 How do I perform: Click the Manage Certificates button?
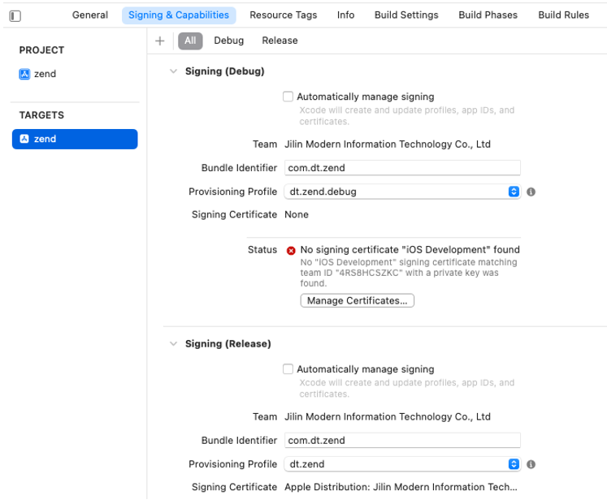click(357, 301)
